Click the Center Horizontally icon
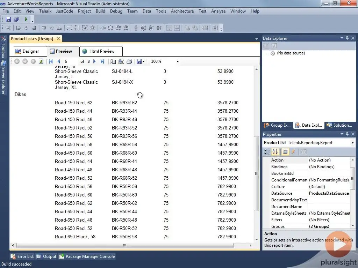The height and width of the screenshot is (268, 358). [169, 28]
